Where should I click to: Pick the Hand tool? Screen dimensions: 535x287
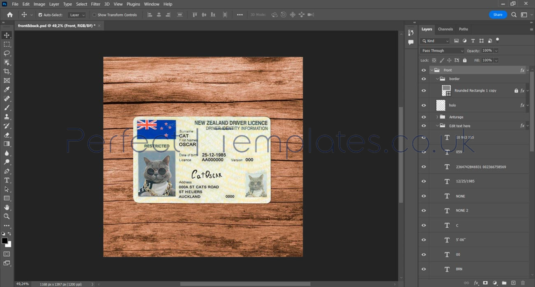[x=7, y=207]
